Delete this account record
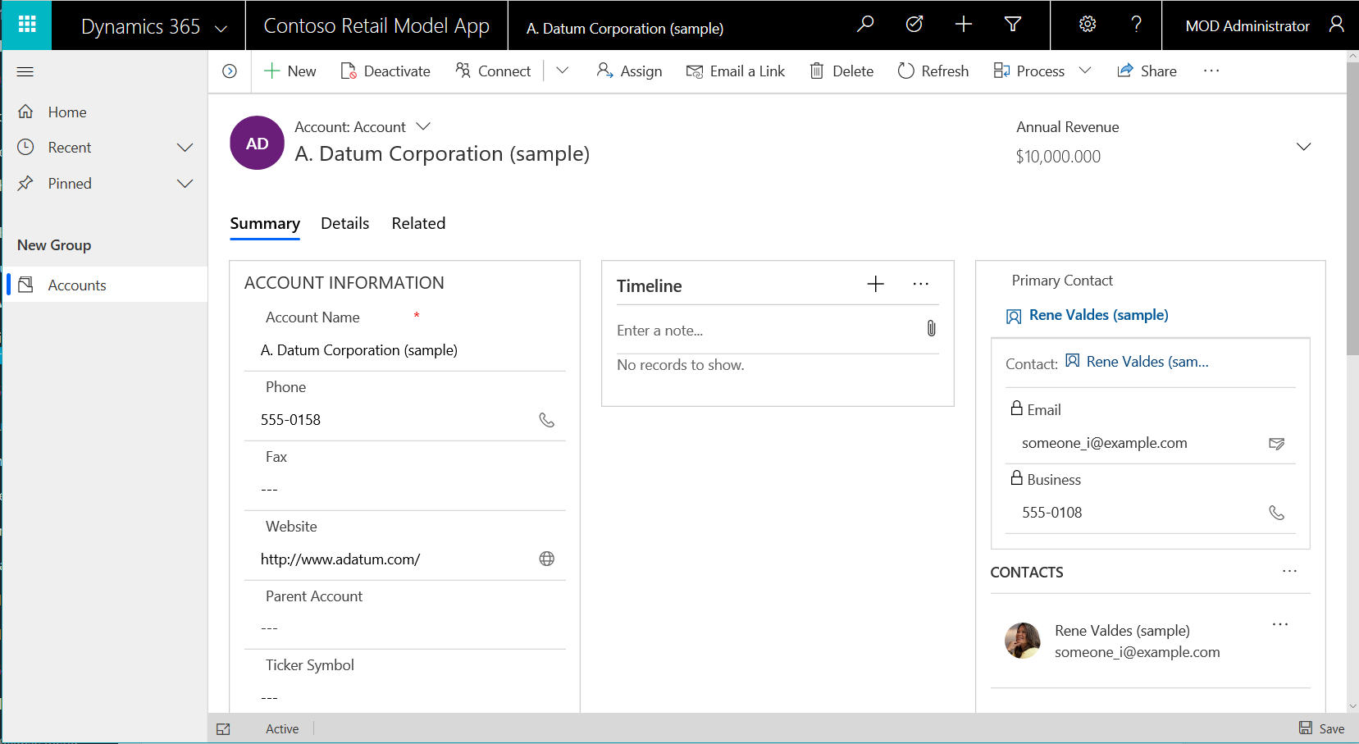The image size is (1359, 744). tap(841, 71)
